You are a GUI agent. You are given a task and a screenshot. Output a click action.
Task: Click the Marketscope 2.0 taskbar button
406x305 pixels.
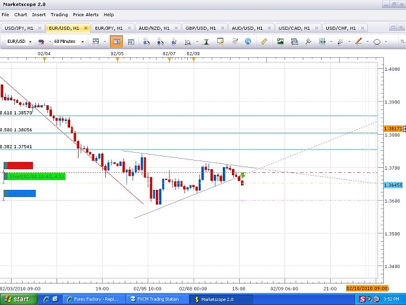click(x=222, y=299)
